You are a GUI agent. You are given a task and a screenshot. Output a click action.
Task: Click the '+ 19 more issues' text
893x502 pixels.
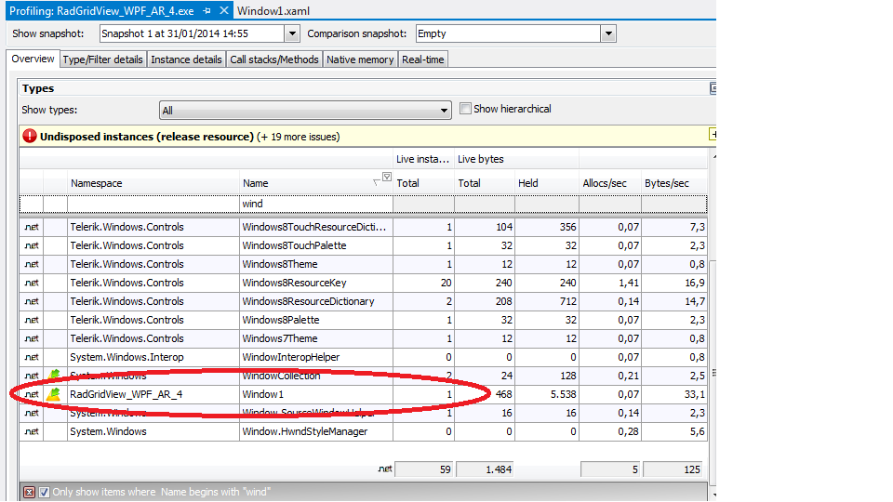[298, 137]
